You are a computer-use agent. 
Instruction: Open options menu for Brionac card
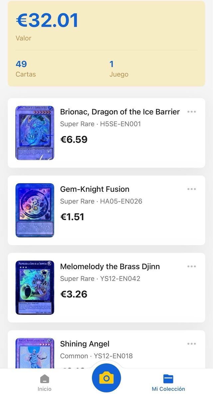pos(191,112)
